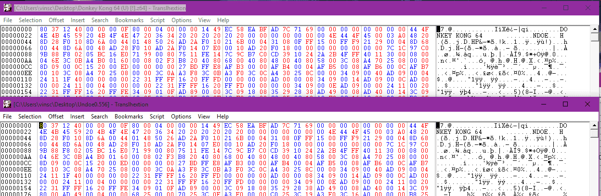Screen dimensions: 601x196
Task: Click offset 00000044 in Undoe0.556 window
Action: pyautogui.click(x=16, y=138)
